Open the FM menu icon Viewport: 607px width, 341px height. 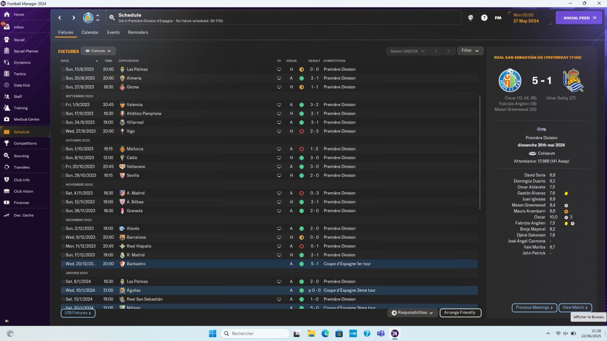point(498,18)
